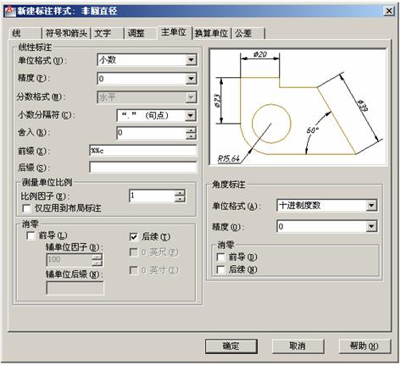Confirm with the 确定 button
The width and height of the screenshot is (401, 365).
(231, 346)
